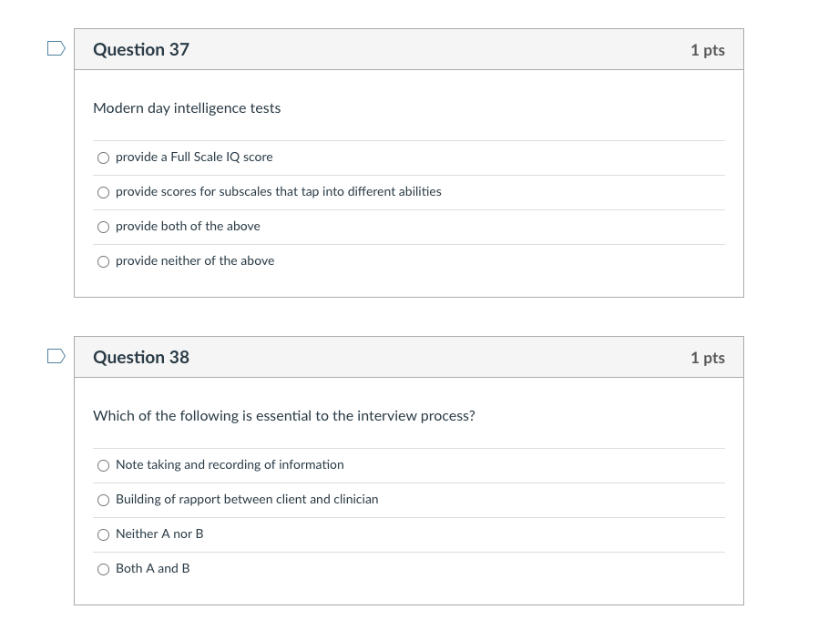Choose 'provide both of the above'

(x=103, y=227)
